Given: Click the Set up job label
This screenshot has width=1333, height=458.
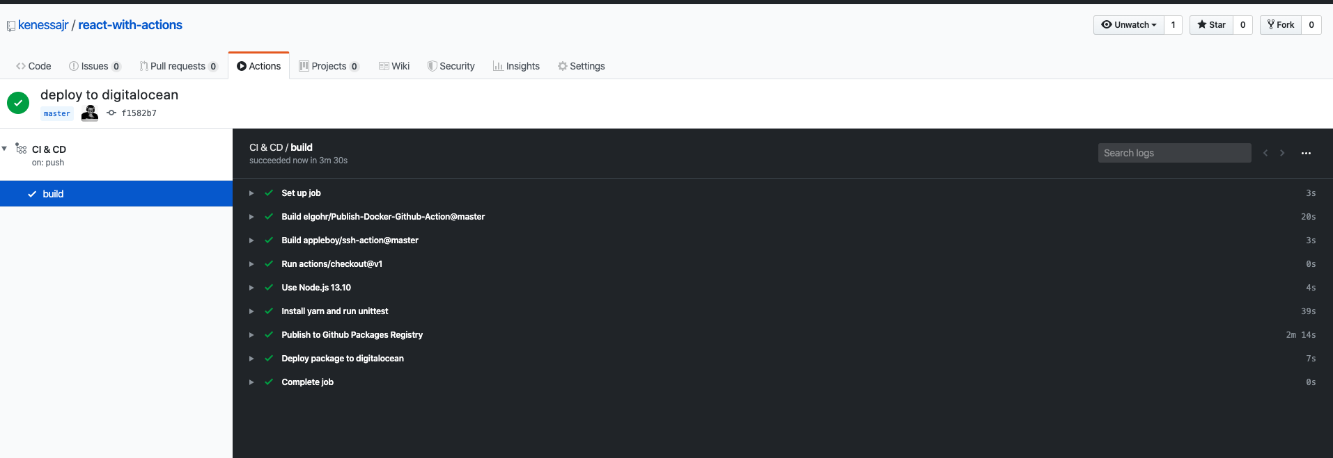Looking at the screenshot, I should click(301, 193).
